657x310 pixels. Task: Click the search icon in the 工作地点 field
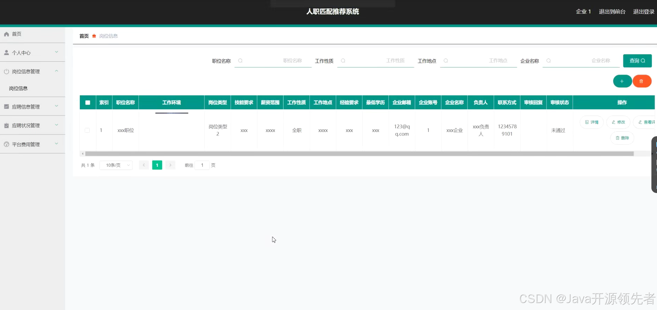(446, 61)
